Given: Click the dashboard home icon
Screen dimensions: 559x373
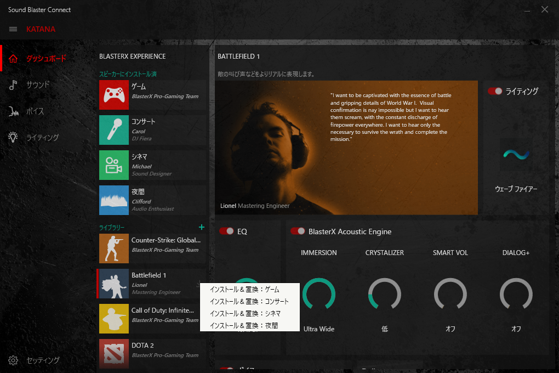Looking at the screenshot, I should click(x=13, y=59).
